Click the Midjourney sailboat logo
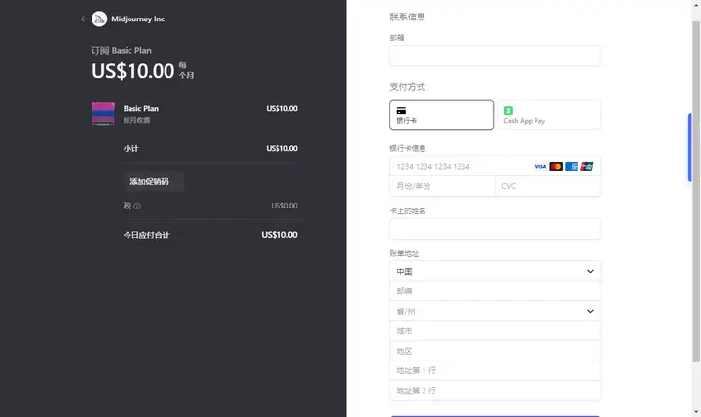The height and width of the screenshot is (417, 701). [x=99, y=19]
